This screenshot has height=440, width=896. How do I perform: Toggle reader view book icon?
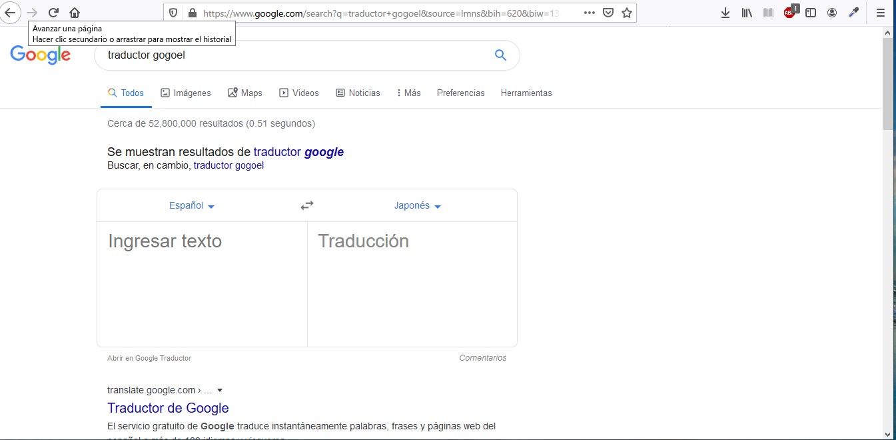(768, 13)
